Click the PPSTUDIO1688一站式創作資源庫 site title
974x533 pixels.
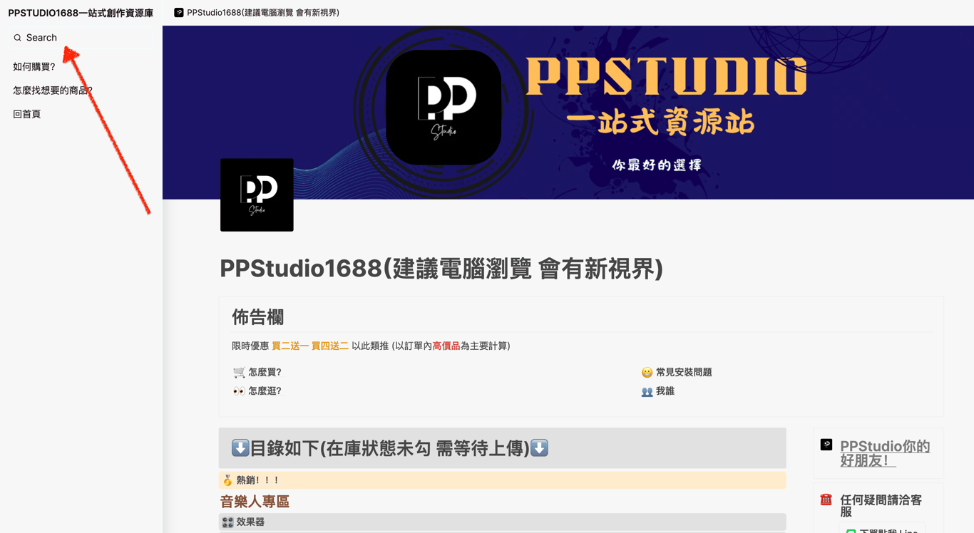point(81,13)
